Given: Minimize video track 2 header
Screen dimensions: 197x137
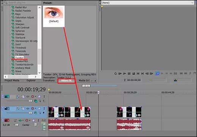Looking at the screenshot, I should click(x=3, y=108).
